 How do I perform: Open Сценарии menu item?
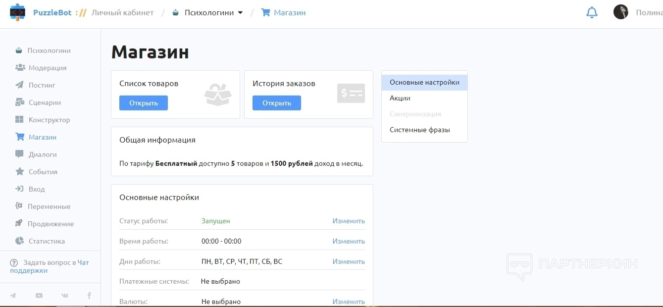[45, 102]
